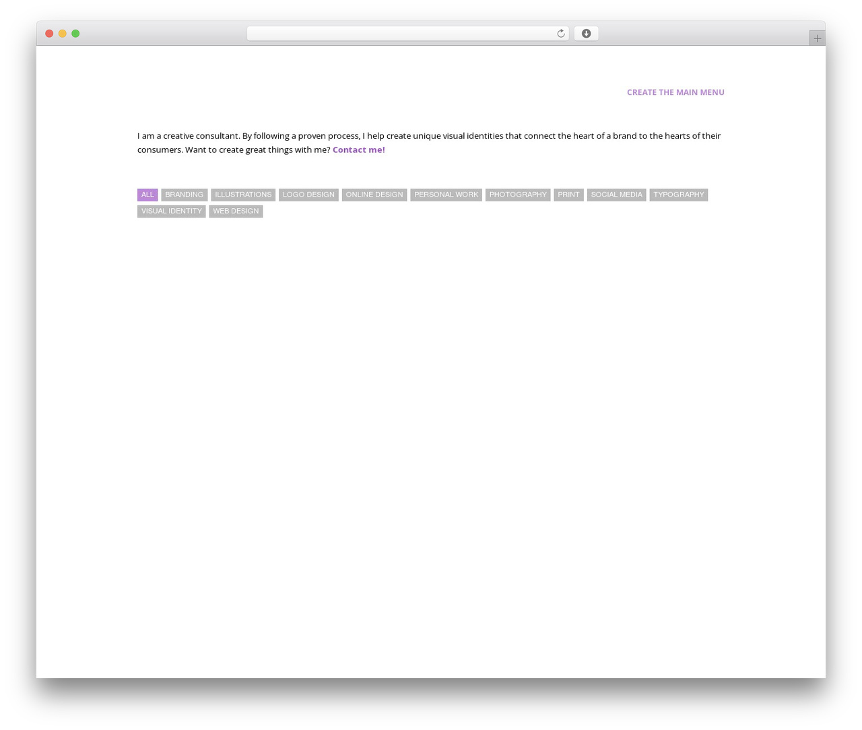The height and width of the screenshot is (730, 862).
Task: Click the green fullscreen window button
Action: coord(75,34)
